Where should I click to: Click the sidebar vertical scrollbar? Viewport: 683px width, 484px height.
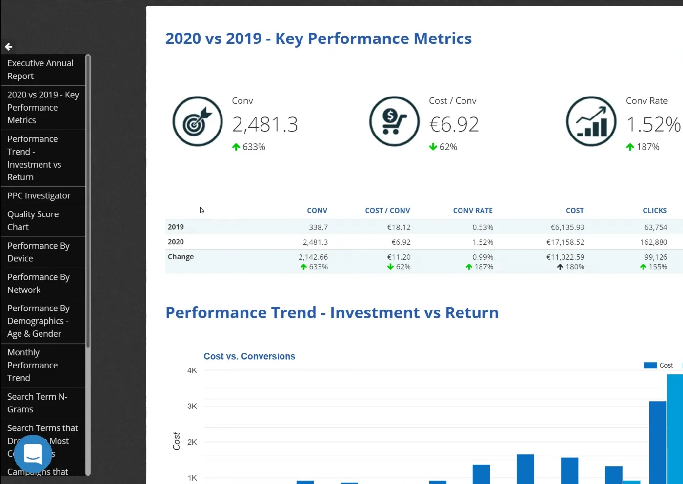pyautogui.click(x=88, y=201)
